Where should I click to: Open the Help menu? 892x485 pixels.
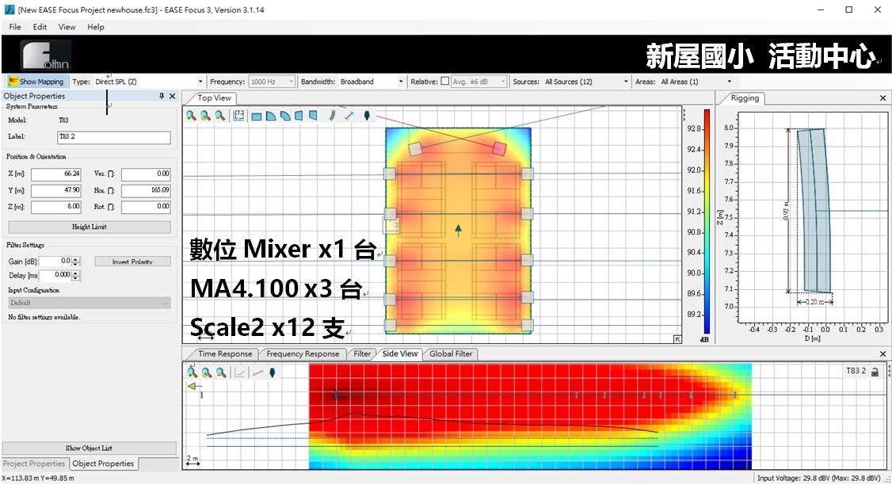(x=96, y=27)
